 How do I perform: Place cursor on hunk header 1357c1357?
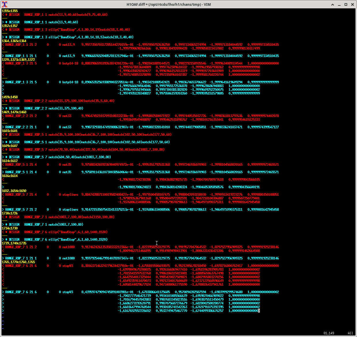(x=10, y=26)
